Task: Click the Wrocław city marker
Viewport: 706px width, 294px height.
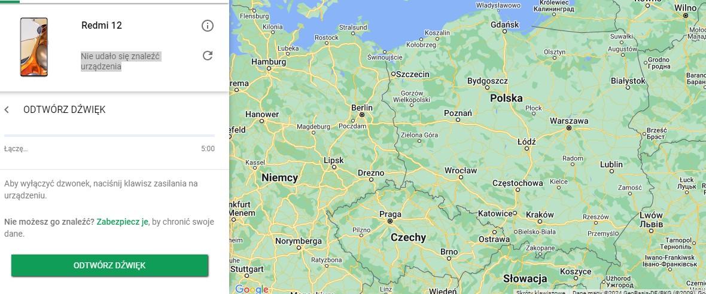Action: pyautogui.click(x=461, y=177)
